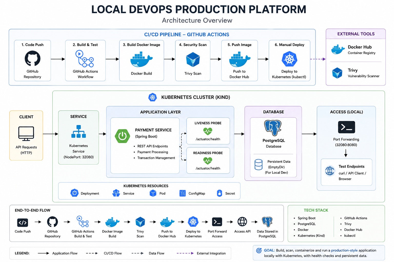
Task: Select the Trivy Scan shield icon in step 4
Action: pos(193,60)
